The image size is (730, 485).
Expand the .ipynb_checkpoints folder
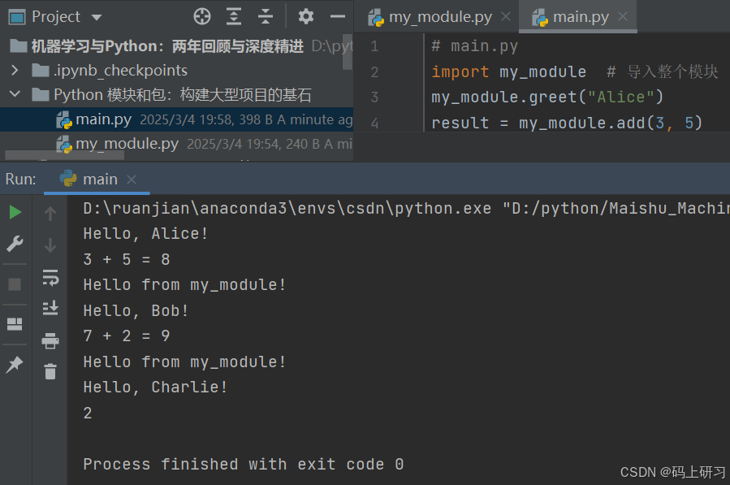(x=17, y=70)
